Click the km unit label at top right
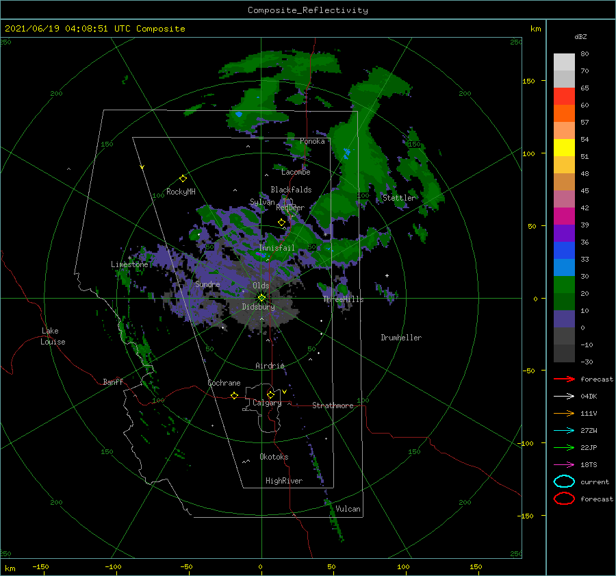The width and height of the screenshot is (616, 576). click(535, 29)
